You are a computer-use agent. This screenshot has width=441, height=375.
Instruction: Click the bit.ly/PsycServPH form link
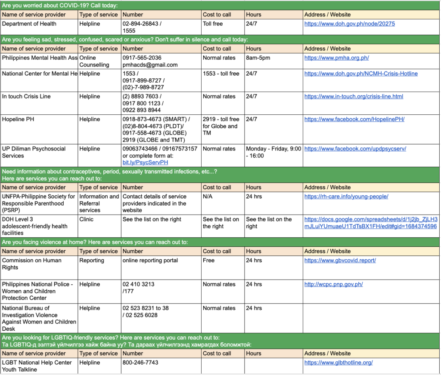pos(145,163)
